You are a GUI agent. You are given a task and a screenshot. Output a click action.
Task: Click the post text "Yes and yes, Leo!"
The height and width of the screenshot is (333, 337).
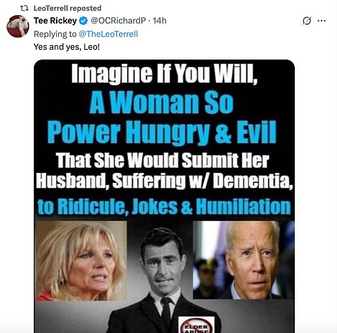point(66,47)
